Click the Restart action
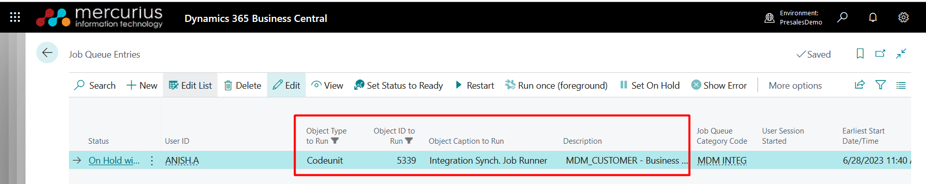 (474, 85)
